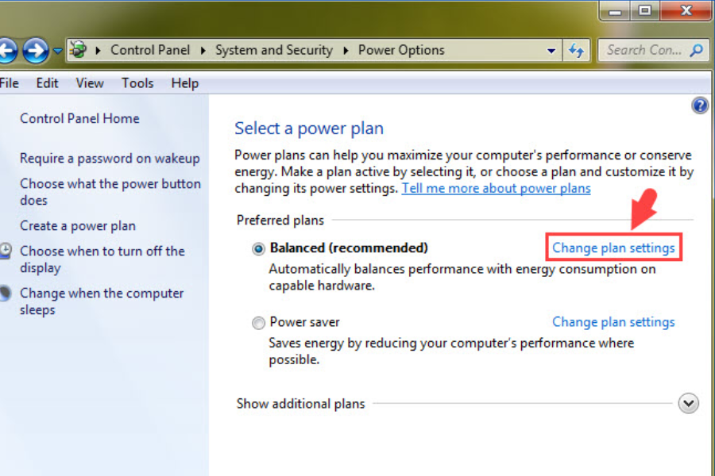Open Tell me more about power plans
This screenshot has height=476, width=715.
pyautogui.click(x=496, y=188)
